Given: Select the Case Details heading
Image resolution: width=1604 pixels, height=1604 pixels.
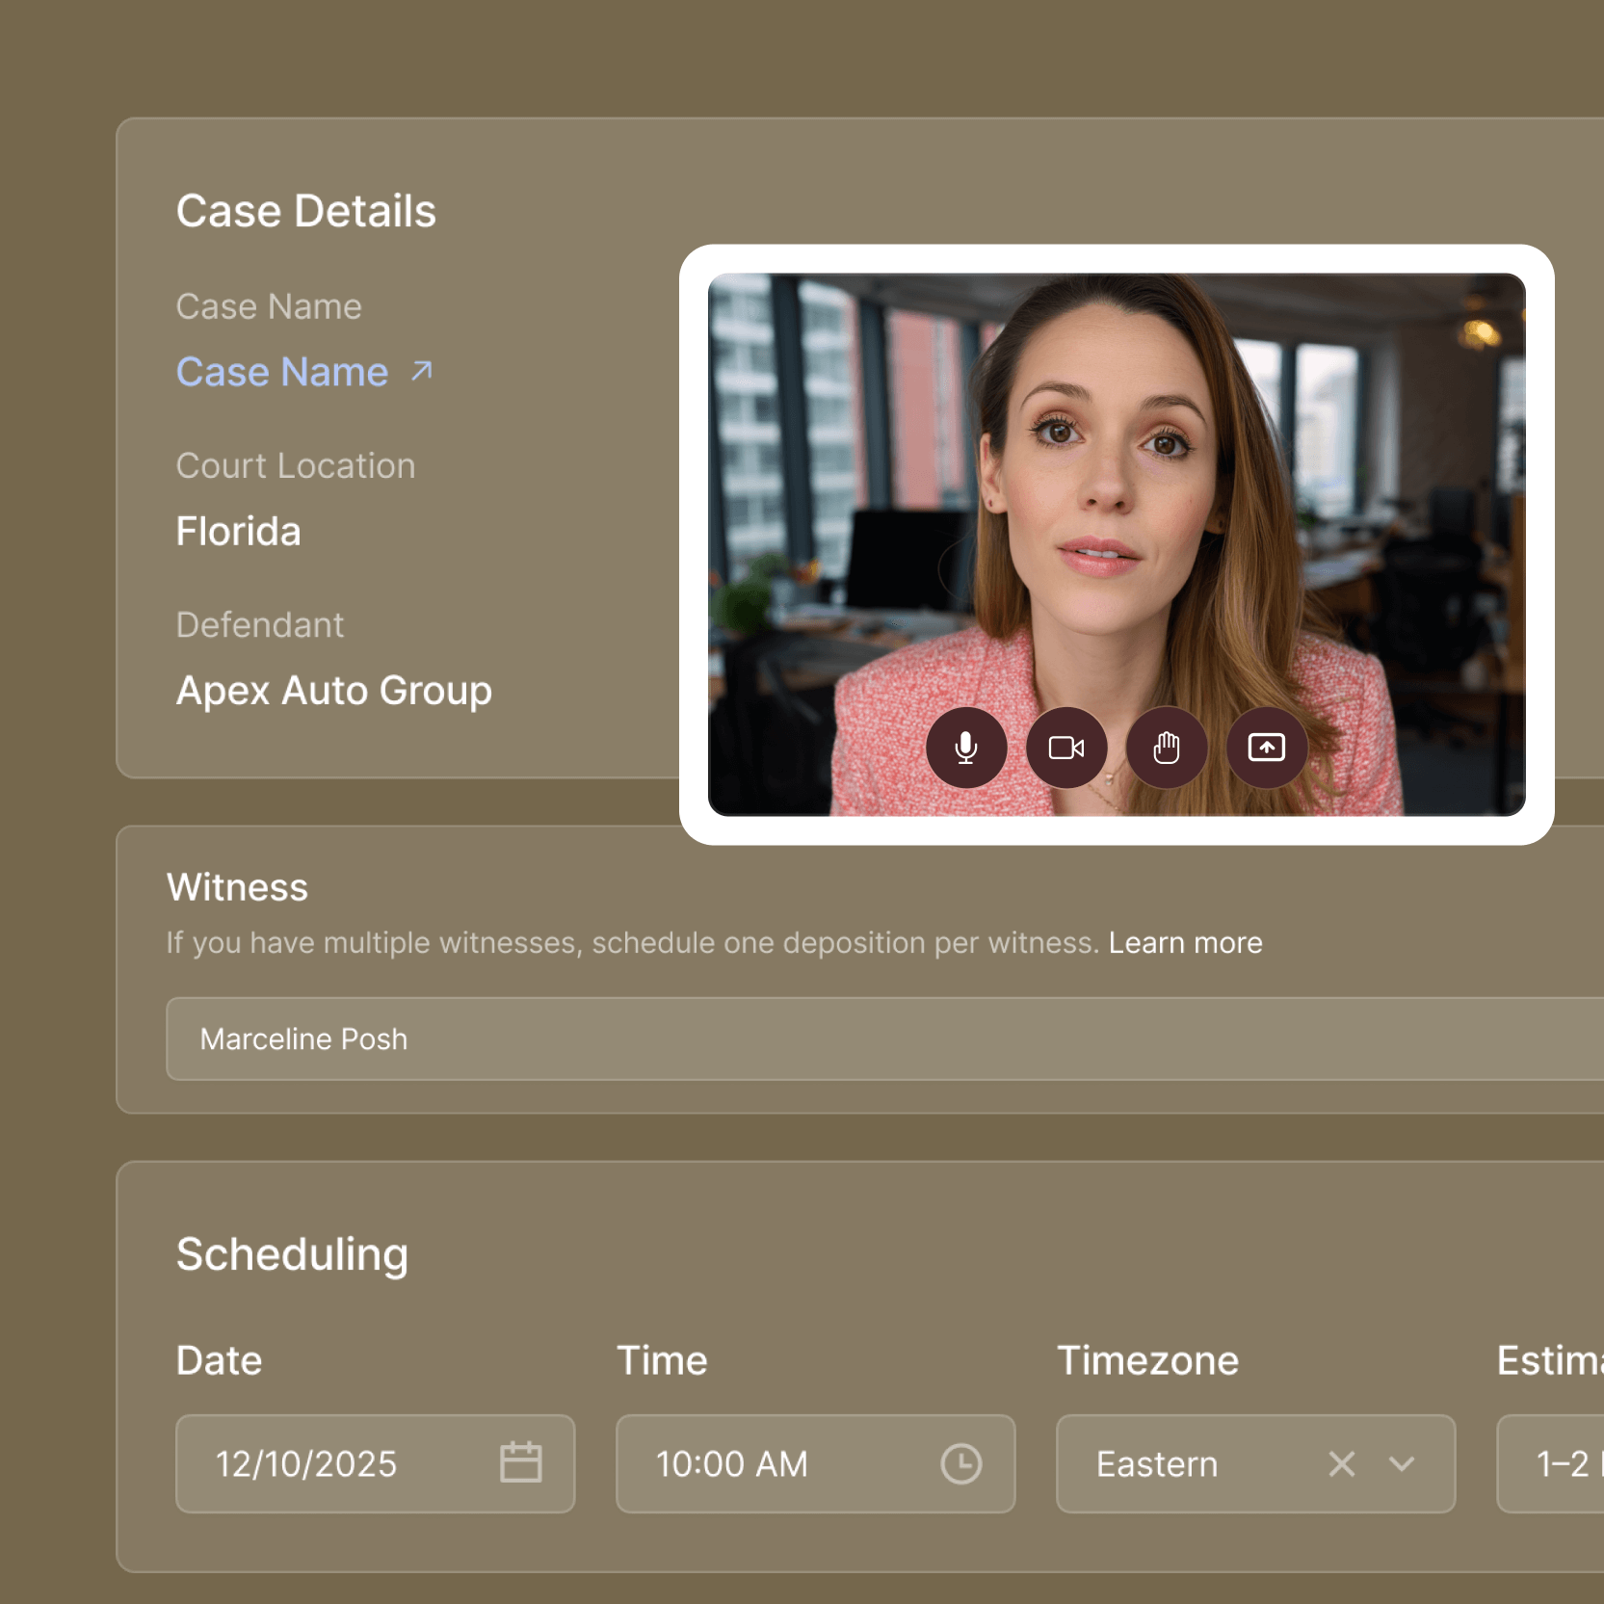Looking at the screenshot, I should click(x=306, y=211).
